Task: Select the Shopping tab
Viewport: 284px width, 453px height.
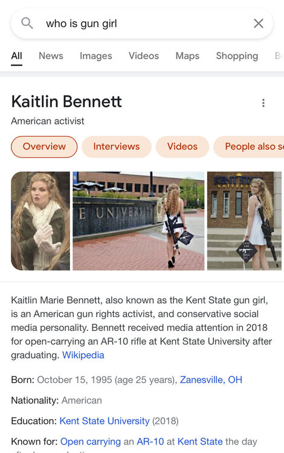Action: (x=237, y=56)
